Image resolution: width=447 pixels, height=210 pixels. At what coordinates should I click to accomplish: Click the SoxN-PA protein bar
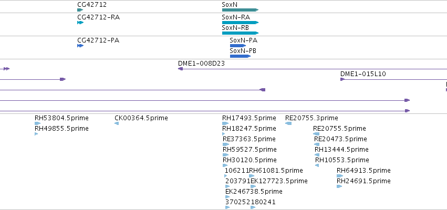coord(238,46)
